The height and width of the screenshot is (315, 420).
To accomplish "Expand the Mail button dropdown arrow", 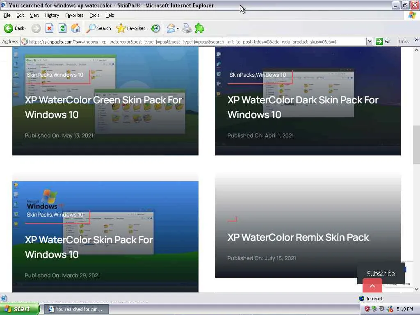I will 178,28.
